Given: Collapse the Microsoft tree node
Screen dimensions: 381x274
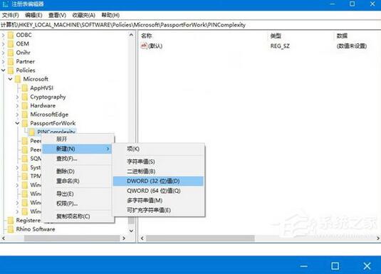Looking at the screenshot, I should click(x=11, y=79).
